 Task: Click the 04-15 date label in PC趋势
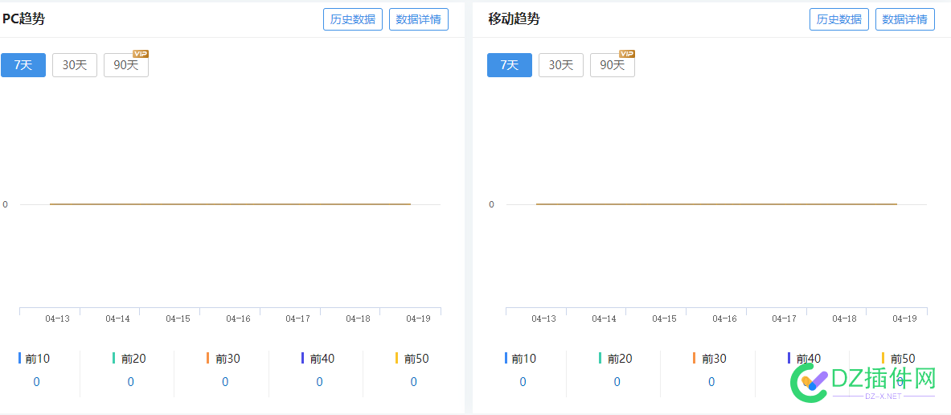[178, 318]
